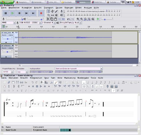Open the MME audio host dropdown
The height and width of the screenshot is (135, 141).
coord(14,23)
